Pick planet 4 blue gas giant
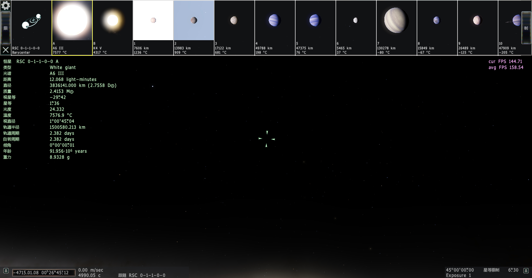The image size is (532, 278). point(275,28)
